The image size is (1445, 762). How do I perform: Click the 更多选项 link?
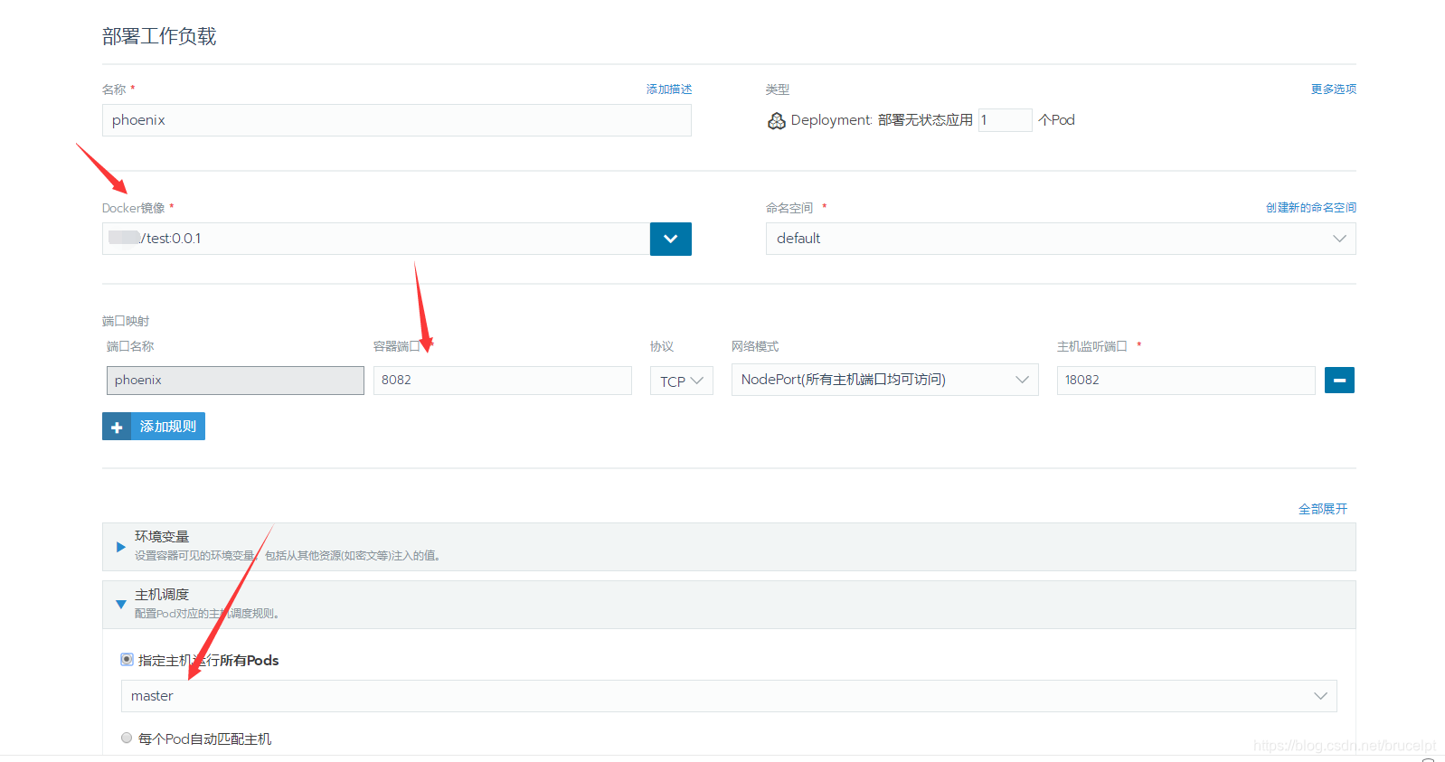(1334, 89)
